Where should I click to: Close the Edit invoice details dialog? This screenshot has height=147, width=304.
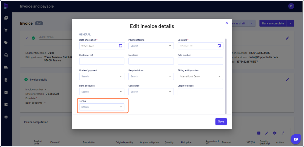[227, 23]
